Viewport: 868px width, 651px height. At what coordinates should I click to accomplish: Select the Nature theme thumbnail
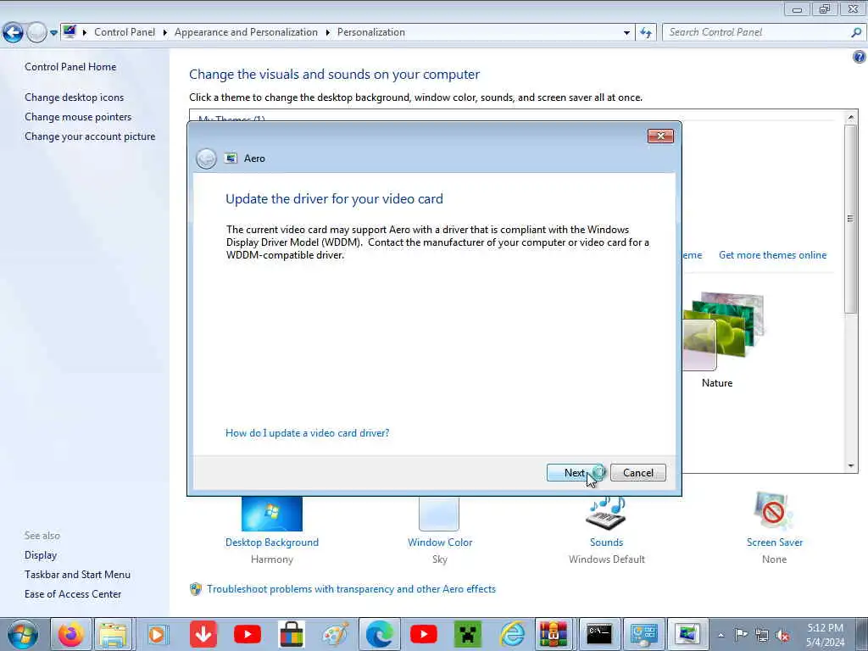[x=723, y=331]
